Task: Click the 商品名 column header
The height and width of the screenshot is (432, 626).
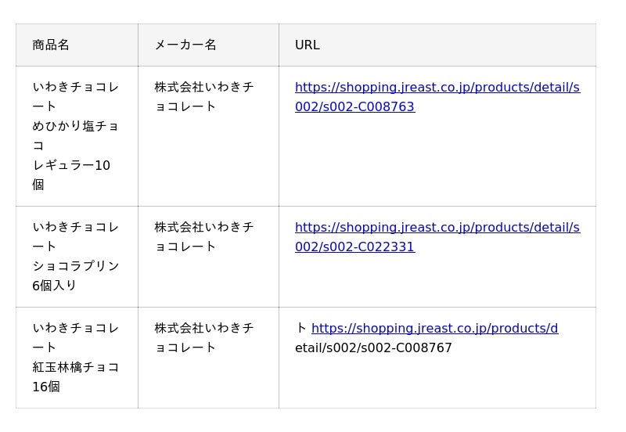Action: click(51, 45)
